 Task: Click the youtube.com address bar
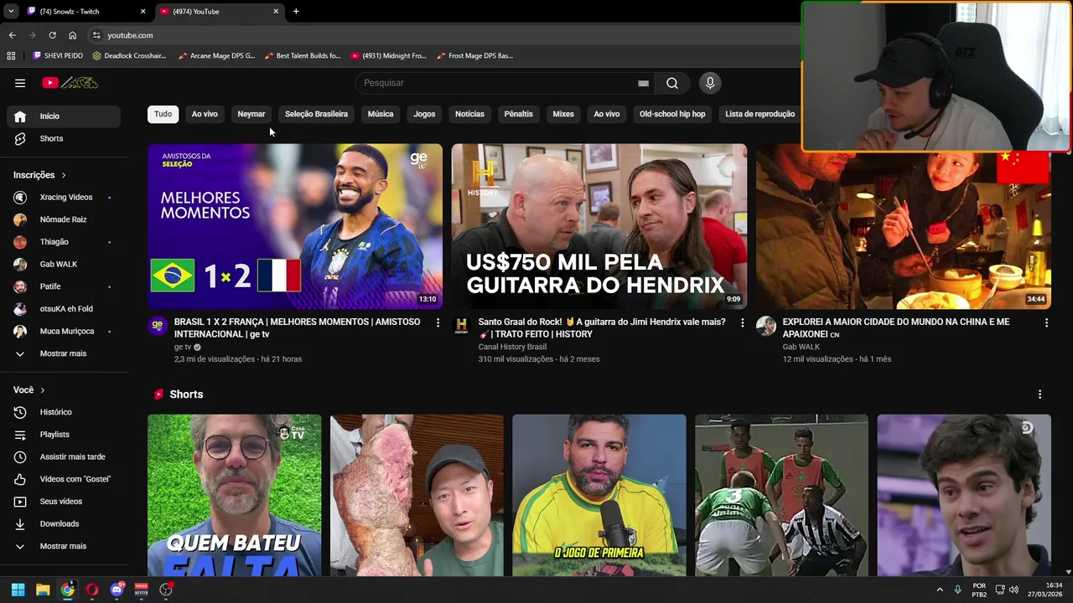(x=444, y=35)
